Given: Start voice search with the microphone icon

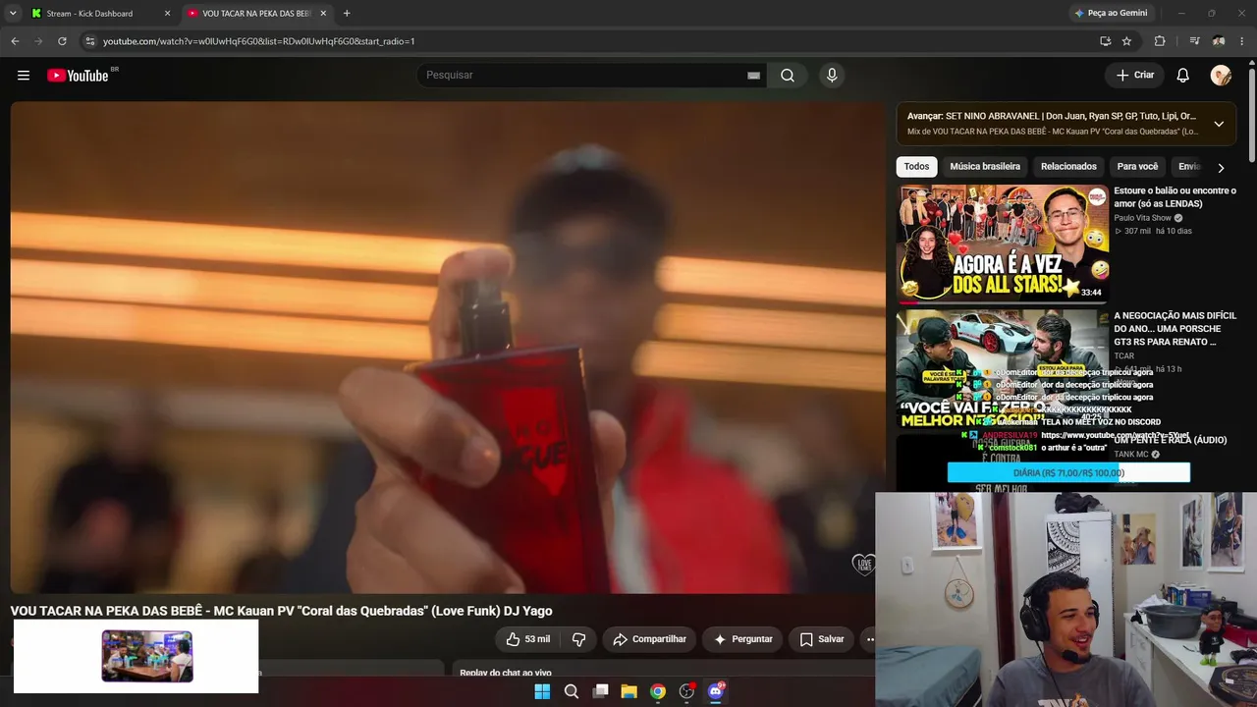Looking at the screenshot, I should pyautogui.click(x=832, y=76).
